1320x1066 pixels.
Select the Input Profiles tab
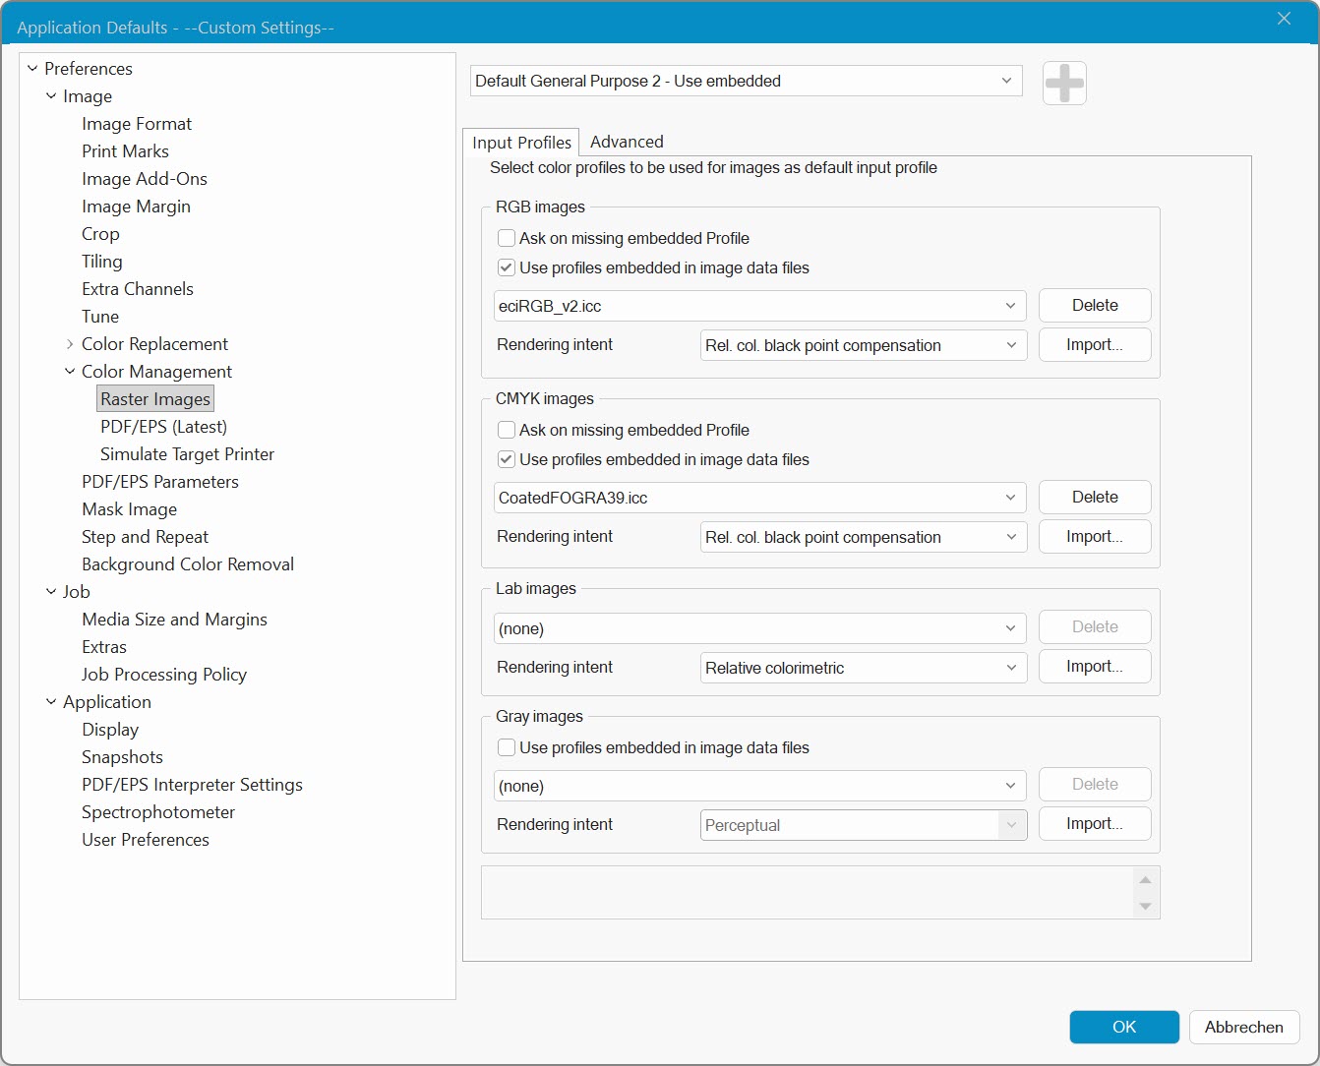click(521, 143)
